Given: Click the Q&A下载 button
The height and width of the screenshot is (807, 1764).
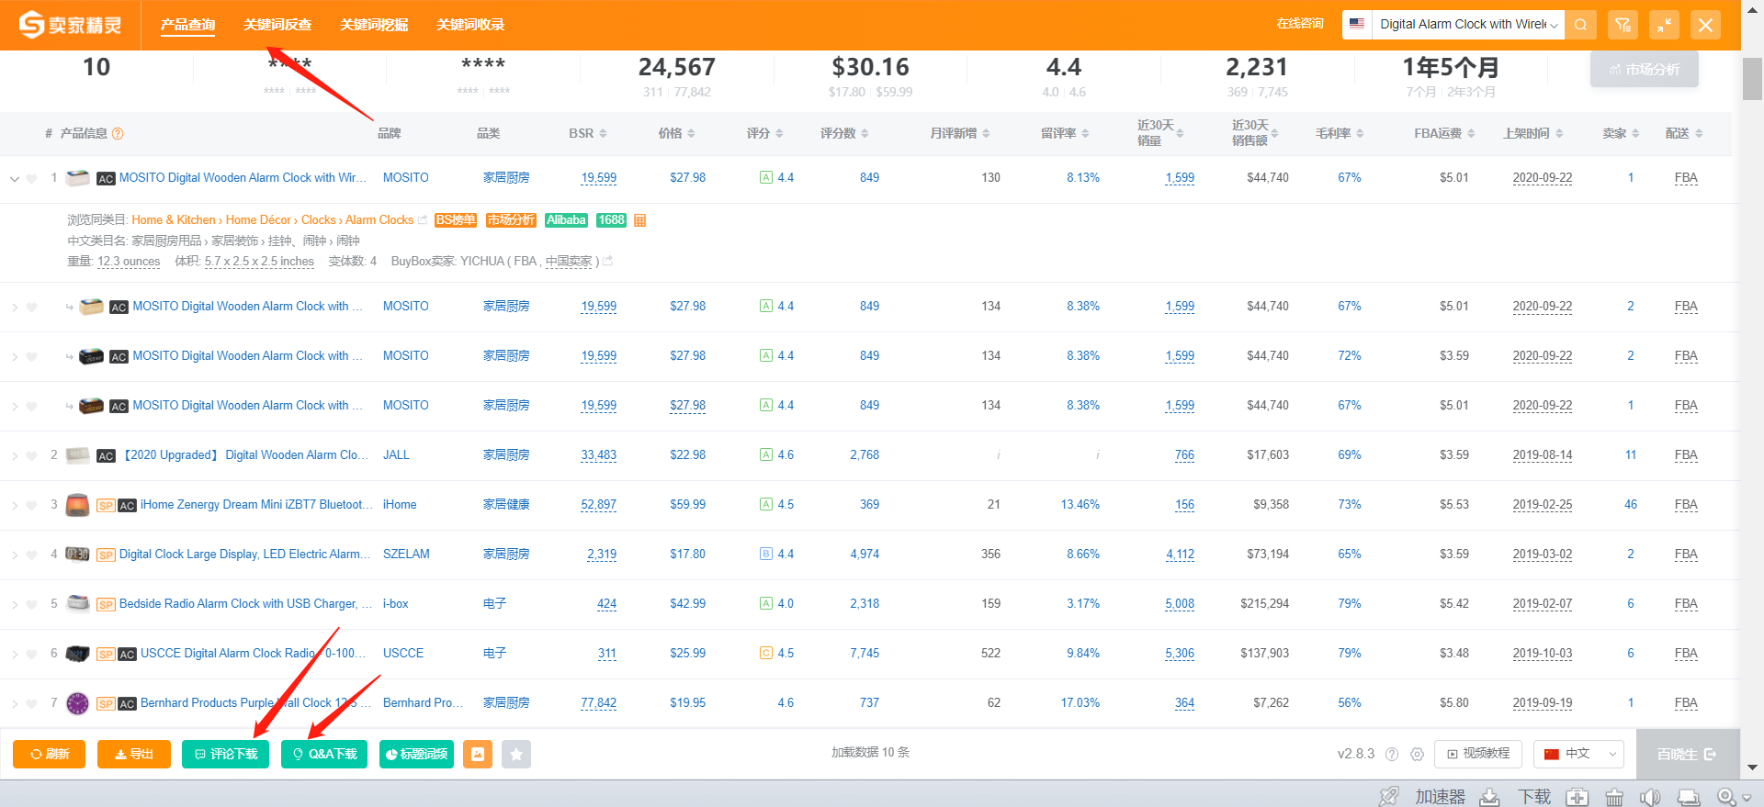Looking at the screenshot, I should tap(324, 755).
